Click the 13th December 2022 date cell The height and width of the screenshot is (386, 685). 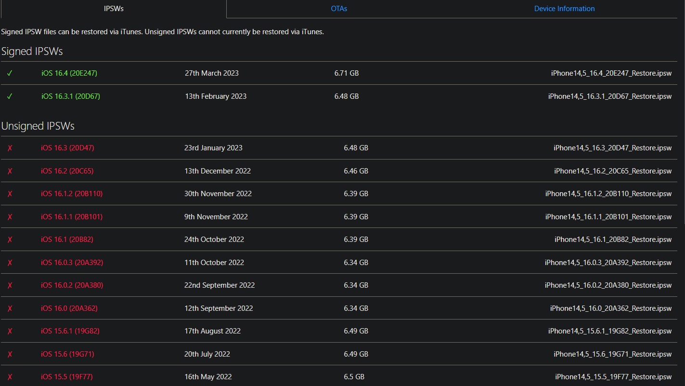point(218,171)
